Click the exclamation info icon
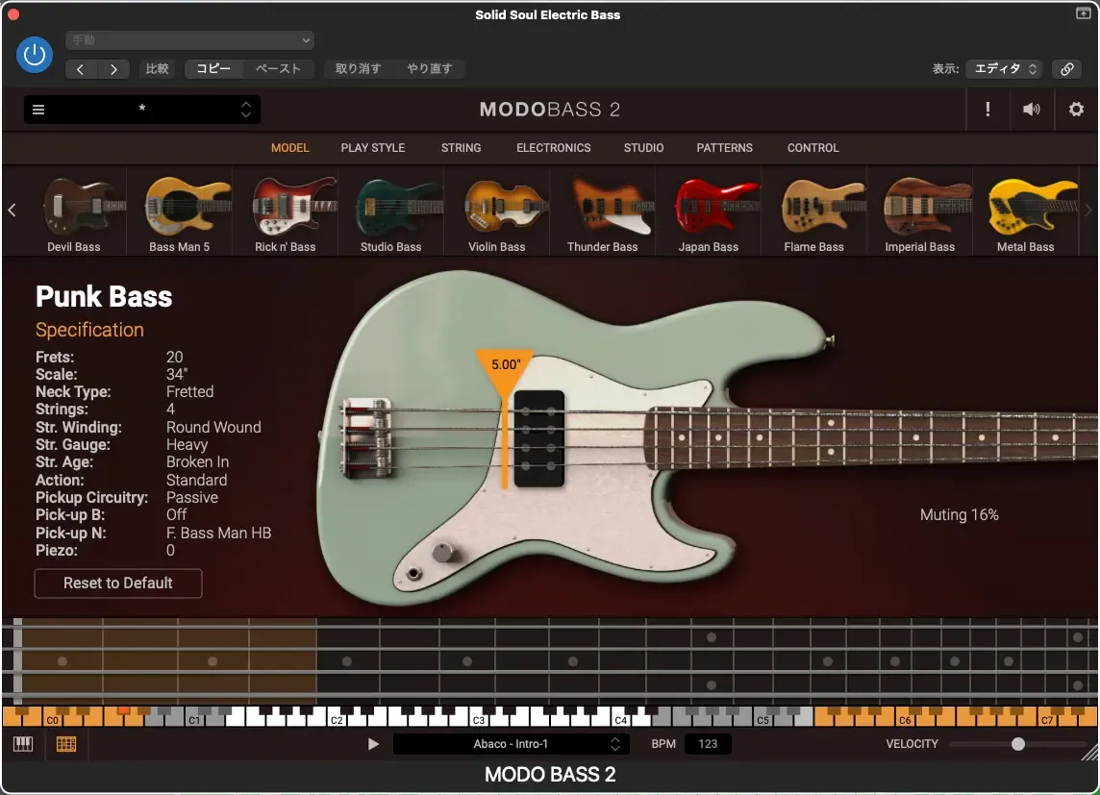1100x795 pixels. click(987, 109)
